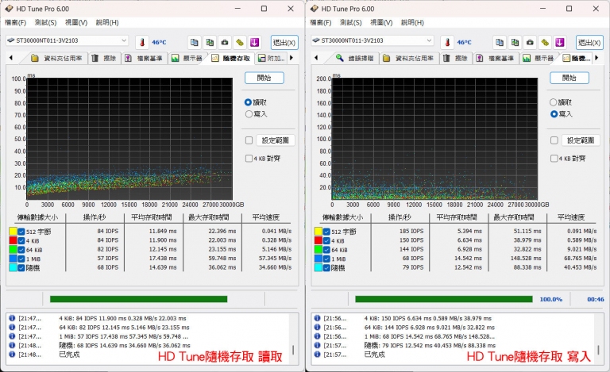Click info icon beside '隨機: 68 IOPS' log
610x372 pixels.
12,345
